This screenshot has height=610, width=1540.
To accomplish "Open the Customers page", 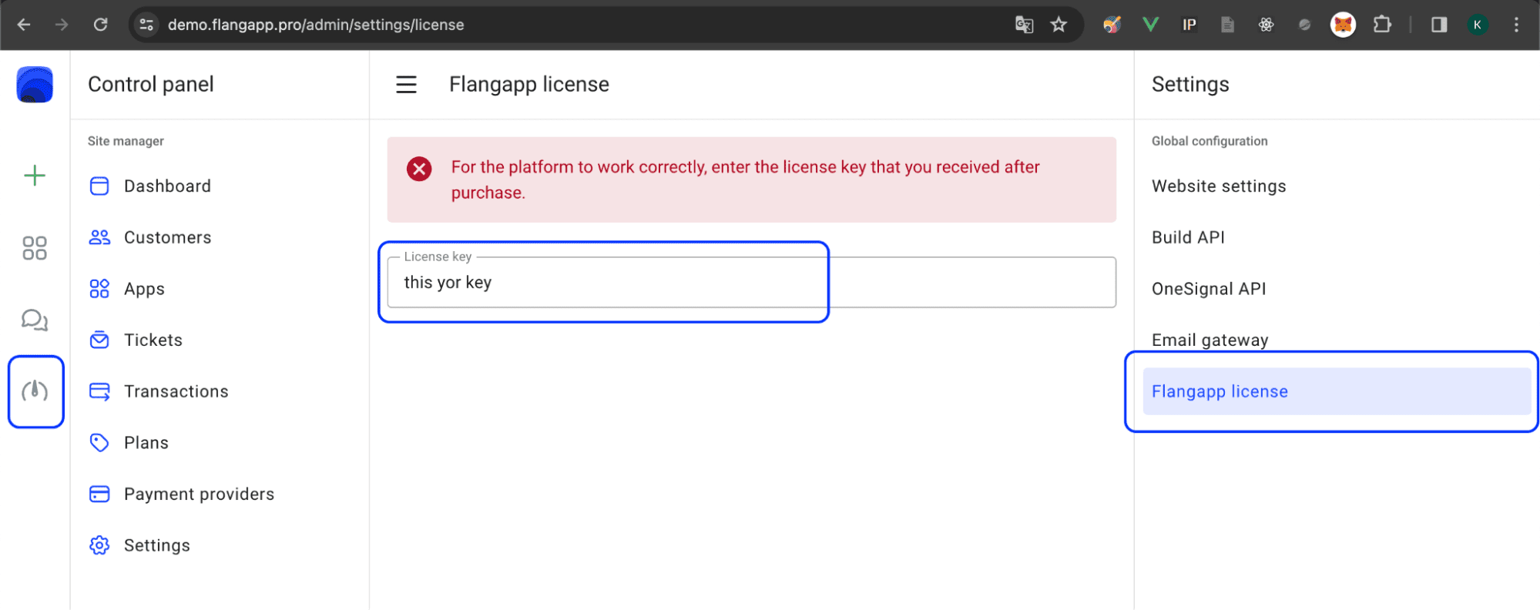I will tap(167, 238).
